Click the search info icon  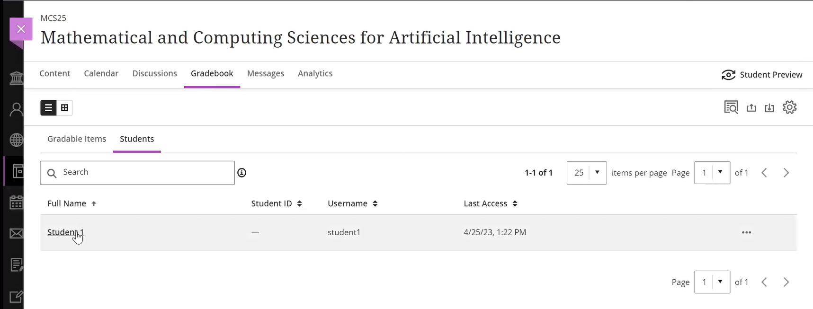point(242,173)
